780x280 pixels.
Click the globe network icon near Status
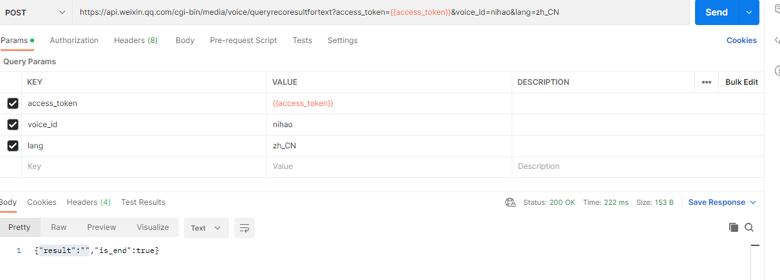coord(510,202)
